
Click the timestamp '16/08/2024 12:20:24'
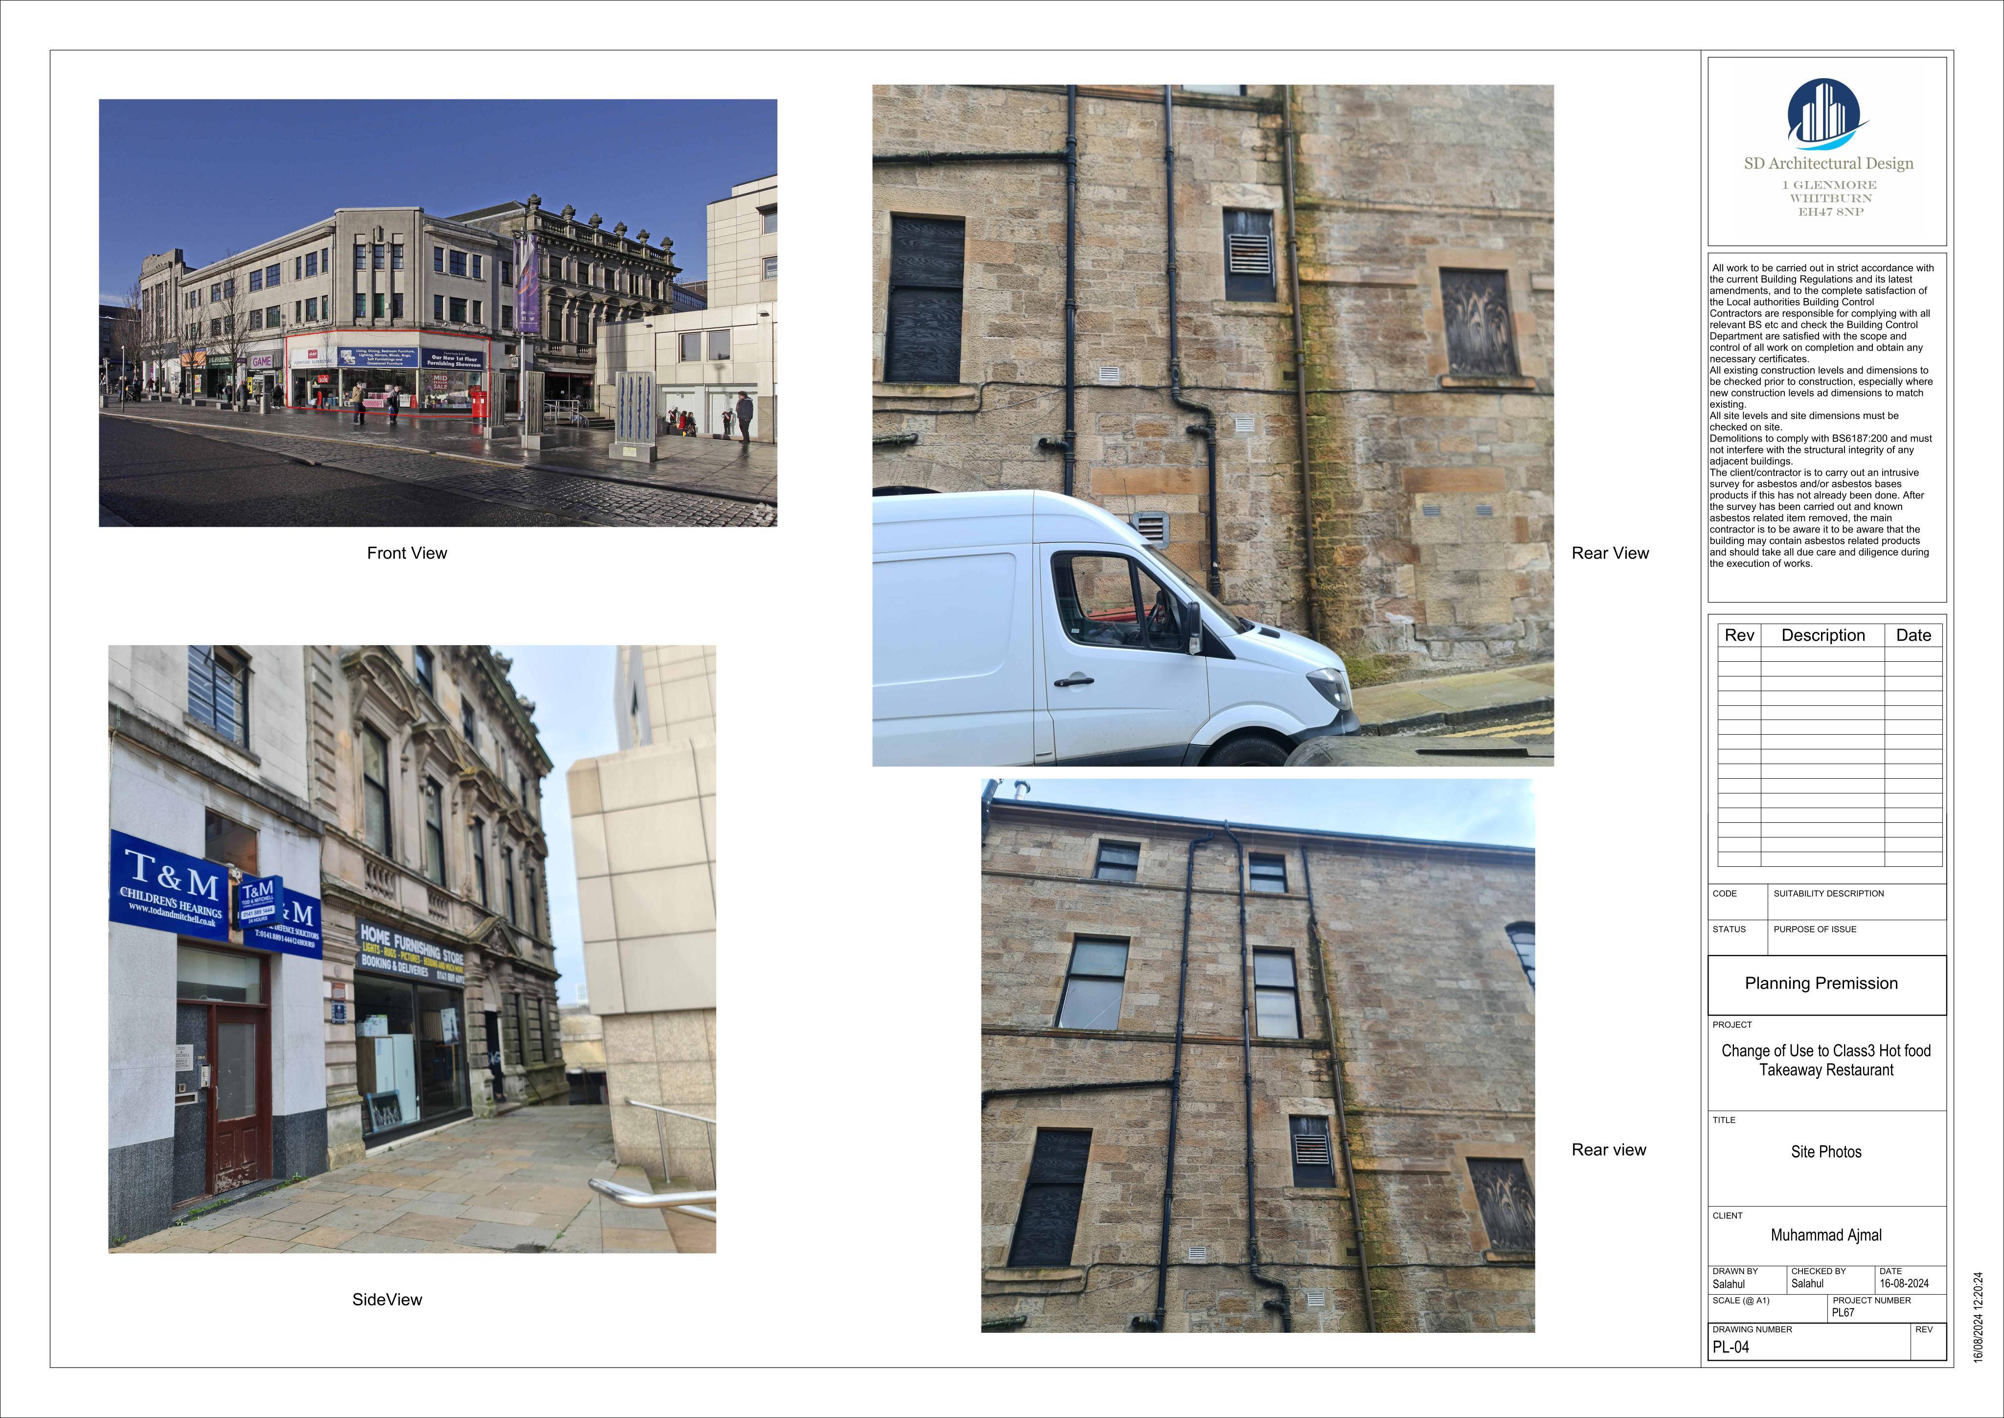pyautogui.click(x=1978, y=1317)
